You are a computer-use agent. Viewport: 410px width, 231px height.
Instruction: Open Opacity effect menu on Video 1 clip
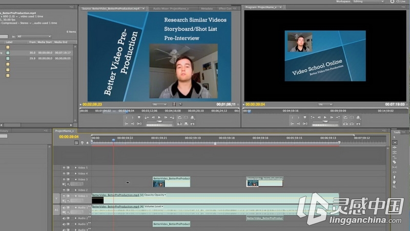(155, 195)
